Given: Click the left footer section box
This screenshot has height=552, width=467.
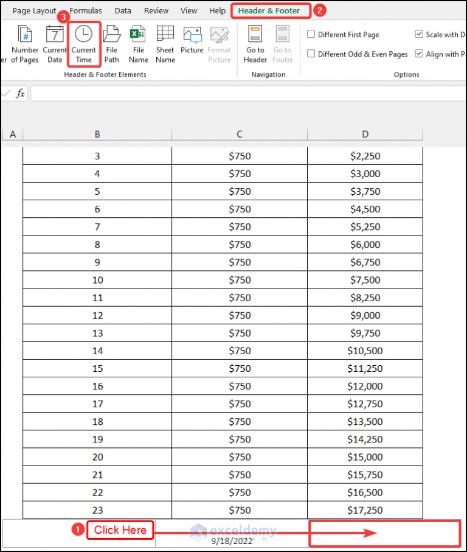Looking at the screenshot, I should (x=79, y=533).
